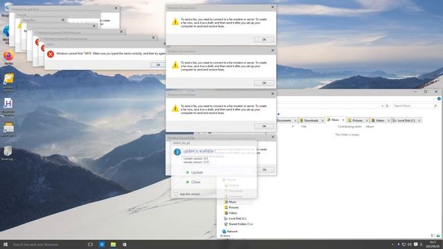Select the Microsoft Edge desktop shortcut icon

pyautogui.click(x=6, y=34)
